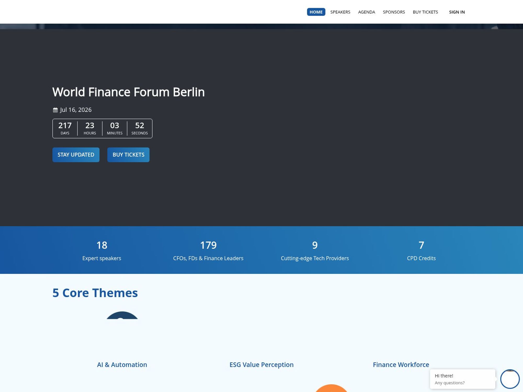Image resolution: width=523 pixels, height=392 pixels.
Task: Open the AGENDA page
Action: coord(366,12)
